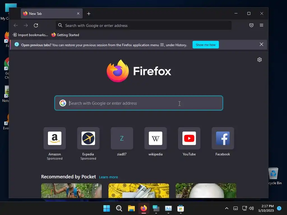Maximize the Firefox window

point(249,13)
